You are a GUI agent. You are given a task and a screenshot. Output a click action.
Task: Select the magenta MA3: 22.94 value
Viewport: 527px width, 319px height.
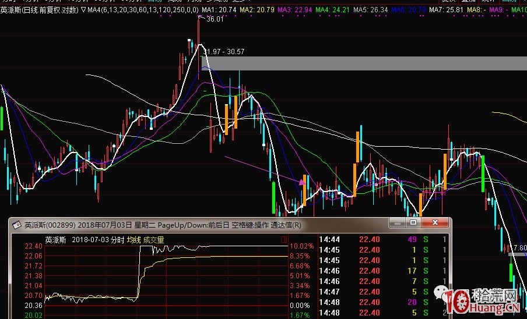[296, 10]
